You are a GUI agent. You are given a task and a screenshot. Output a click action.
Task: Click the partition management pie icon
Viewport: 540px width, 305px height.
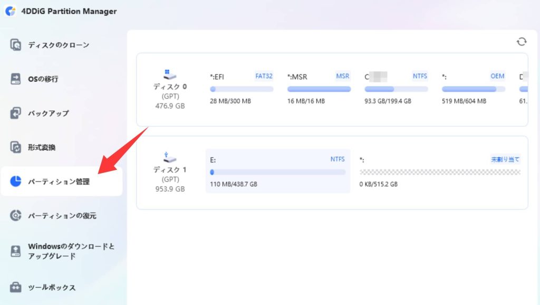pos(15,182)
